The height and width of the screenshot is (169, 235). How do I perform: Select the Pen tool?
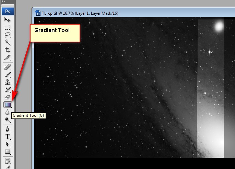coord(8,129)
